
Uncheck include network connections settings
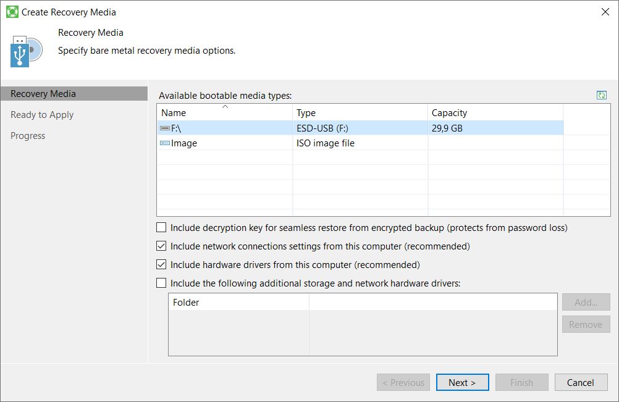point(161,246)
